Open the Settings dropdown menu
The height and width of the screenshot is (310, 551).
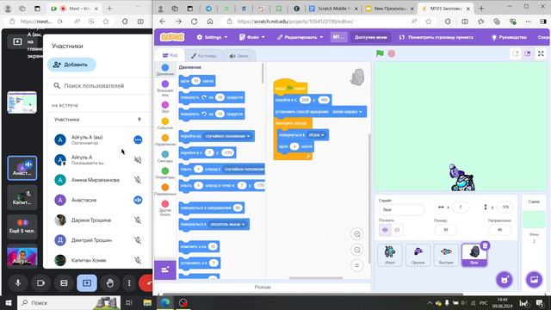tap(212, 37)
